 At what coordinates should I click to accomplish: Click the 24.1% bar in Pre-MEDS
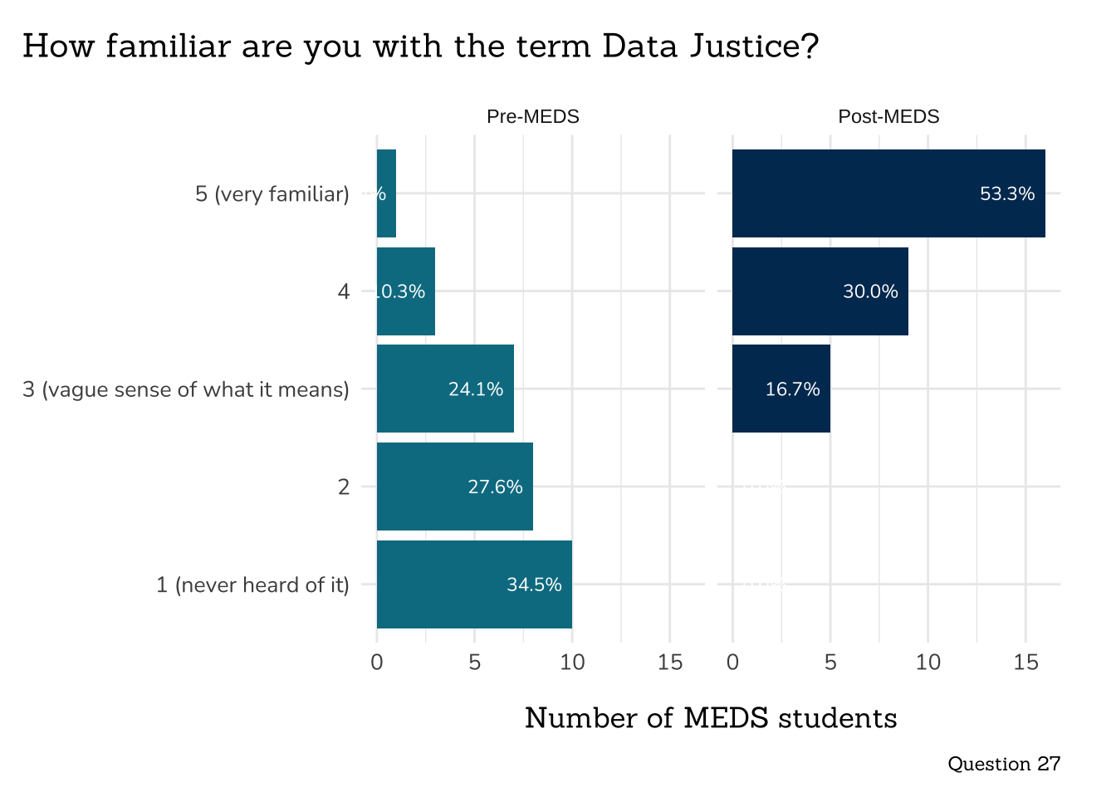[444, 389]
